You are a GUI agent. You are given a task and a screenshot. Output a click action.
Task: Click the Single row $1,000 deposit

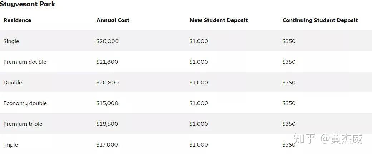pyautogui.click(x=199, y=41)
